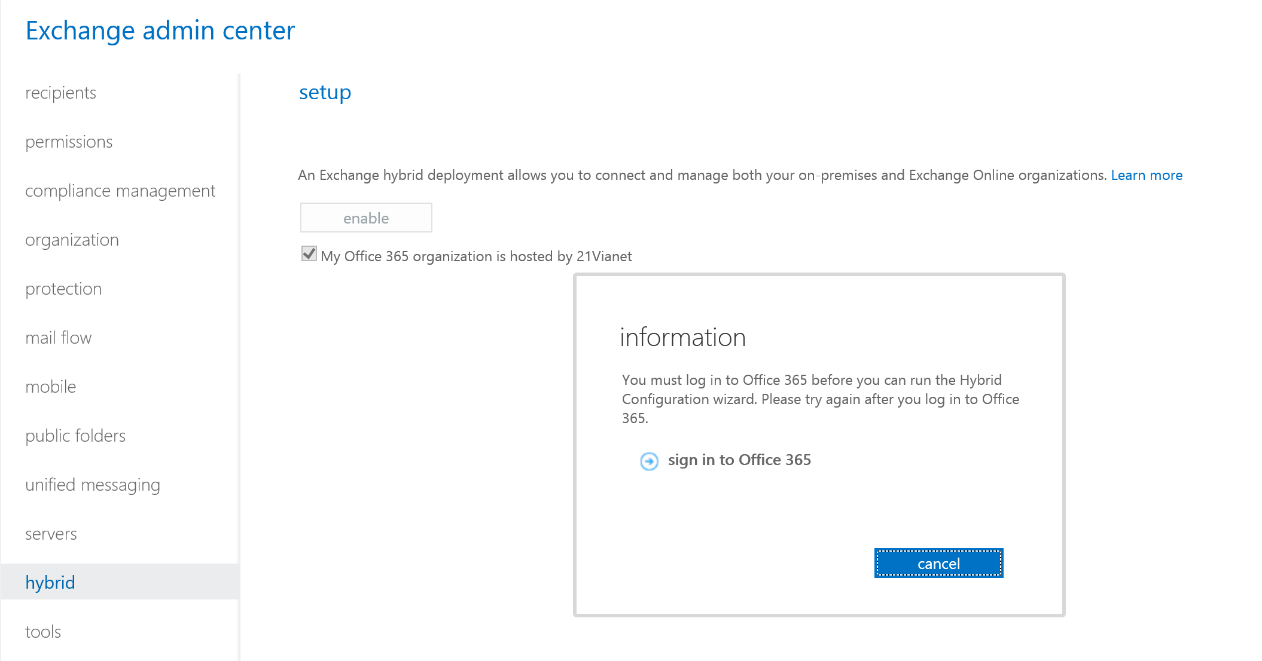Select the hybrid navigation item
This screenshot has width=1262, height=661.
pos(120,582)
